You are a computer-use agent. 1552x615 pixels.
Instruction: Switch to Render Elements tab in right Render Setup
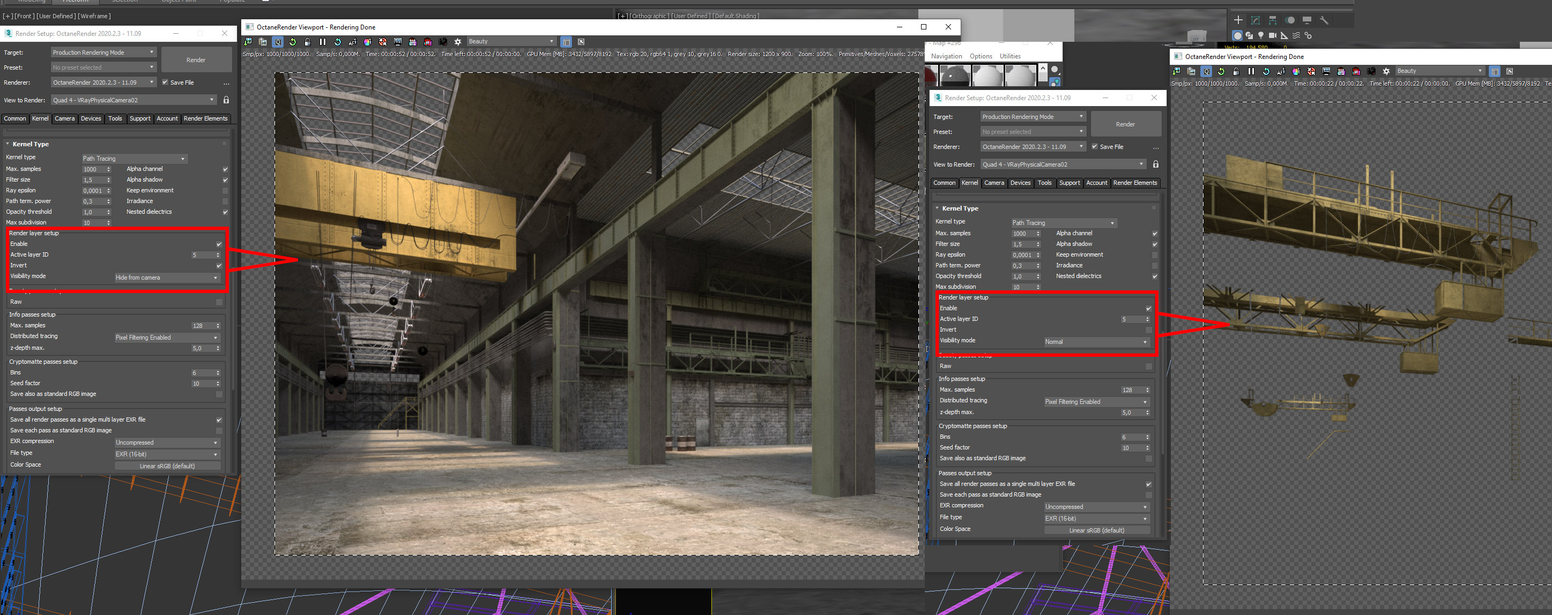1134,183
